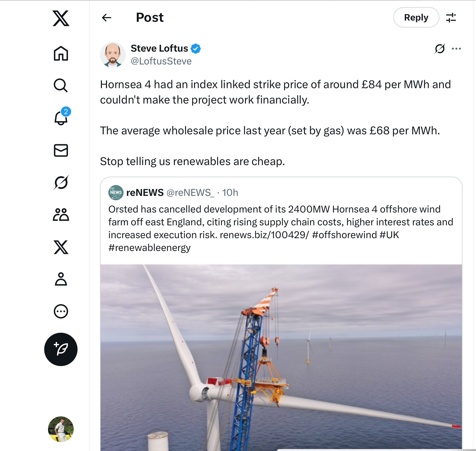Open the @LoftusSteve handle link
Screen dimensions: 476x451
click(161, 61)
